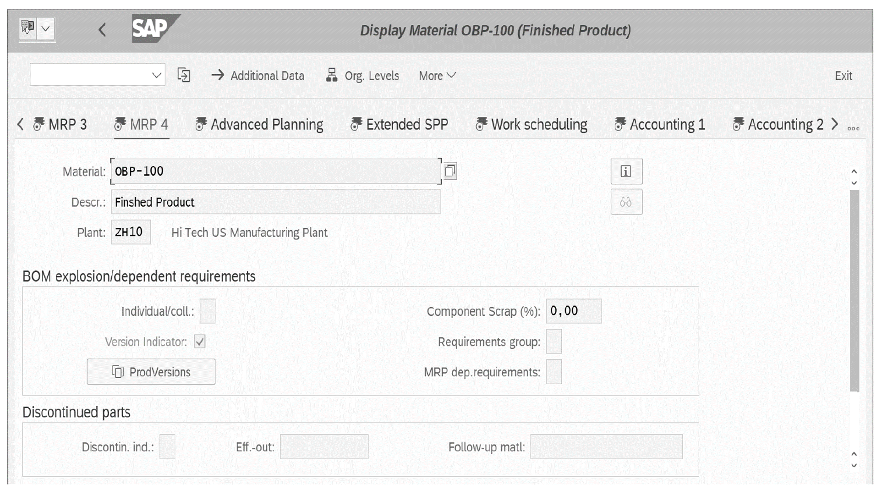This screenshot has height=496, width=882.
Task: Click the Additional Data arrow icon
Action: [219, 76]
